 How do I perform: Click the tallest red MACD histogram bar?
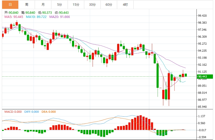click(141, 123)
